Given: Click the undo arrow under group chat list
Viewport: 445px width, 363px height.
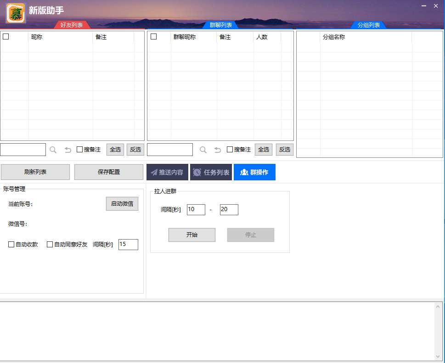Looking at the screenshot, I should (218, 150).
